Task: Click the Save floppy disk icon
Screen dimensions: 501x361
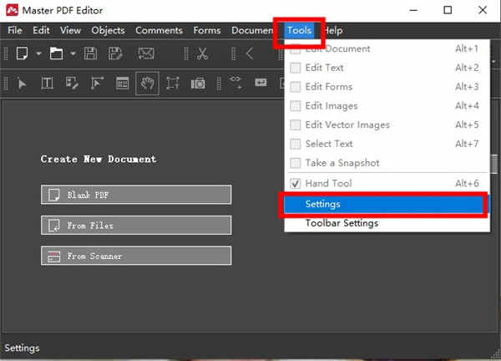Action: 90,53
